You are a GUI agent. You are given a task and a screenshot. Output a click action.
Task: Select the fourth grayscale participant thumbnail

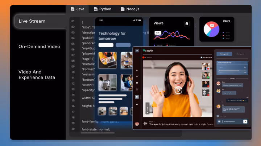tap(206, 93)
